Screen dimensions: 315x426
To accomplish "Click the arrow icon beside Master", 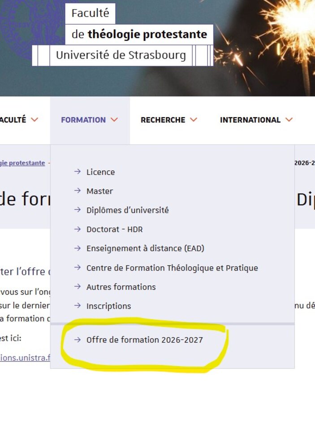I will tap(78, 191).
